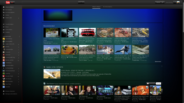The image size is (184, 103).
Task: Click the magnifier search button
Action: click(81, 3)
